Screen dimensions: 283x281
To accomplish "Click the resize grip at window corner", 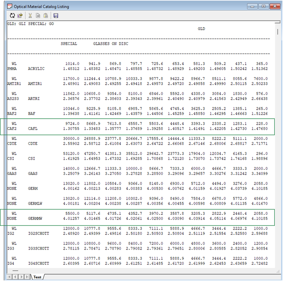I will [x=278, y=272].
